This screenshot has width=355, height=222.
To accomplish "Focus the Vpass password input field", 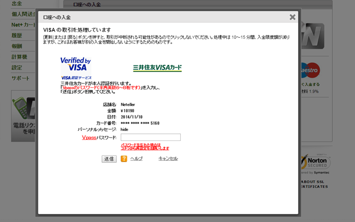I will (151, 137).
